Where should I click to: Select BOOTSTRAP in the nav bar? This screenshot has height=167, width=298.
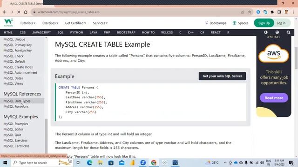coord(126,32)
